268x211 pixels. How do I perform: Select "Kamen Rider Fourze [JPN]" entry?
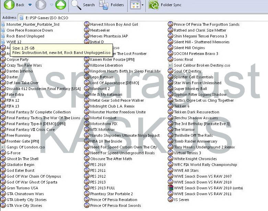pos(109,59)
